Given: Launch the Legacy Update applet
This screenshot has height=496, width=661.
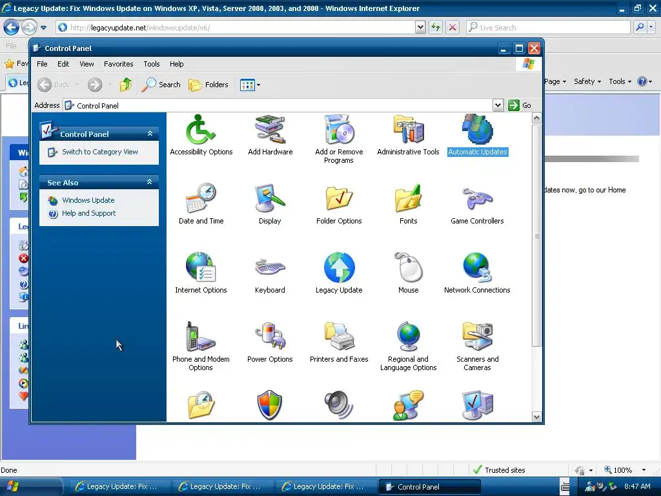Looking at the screenshot, I should click(x=339, y=273).
